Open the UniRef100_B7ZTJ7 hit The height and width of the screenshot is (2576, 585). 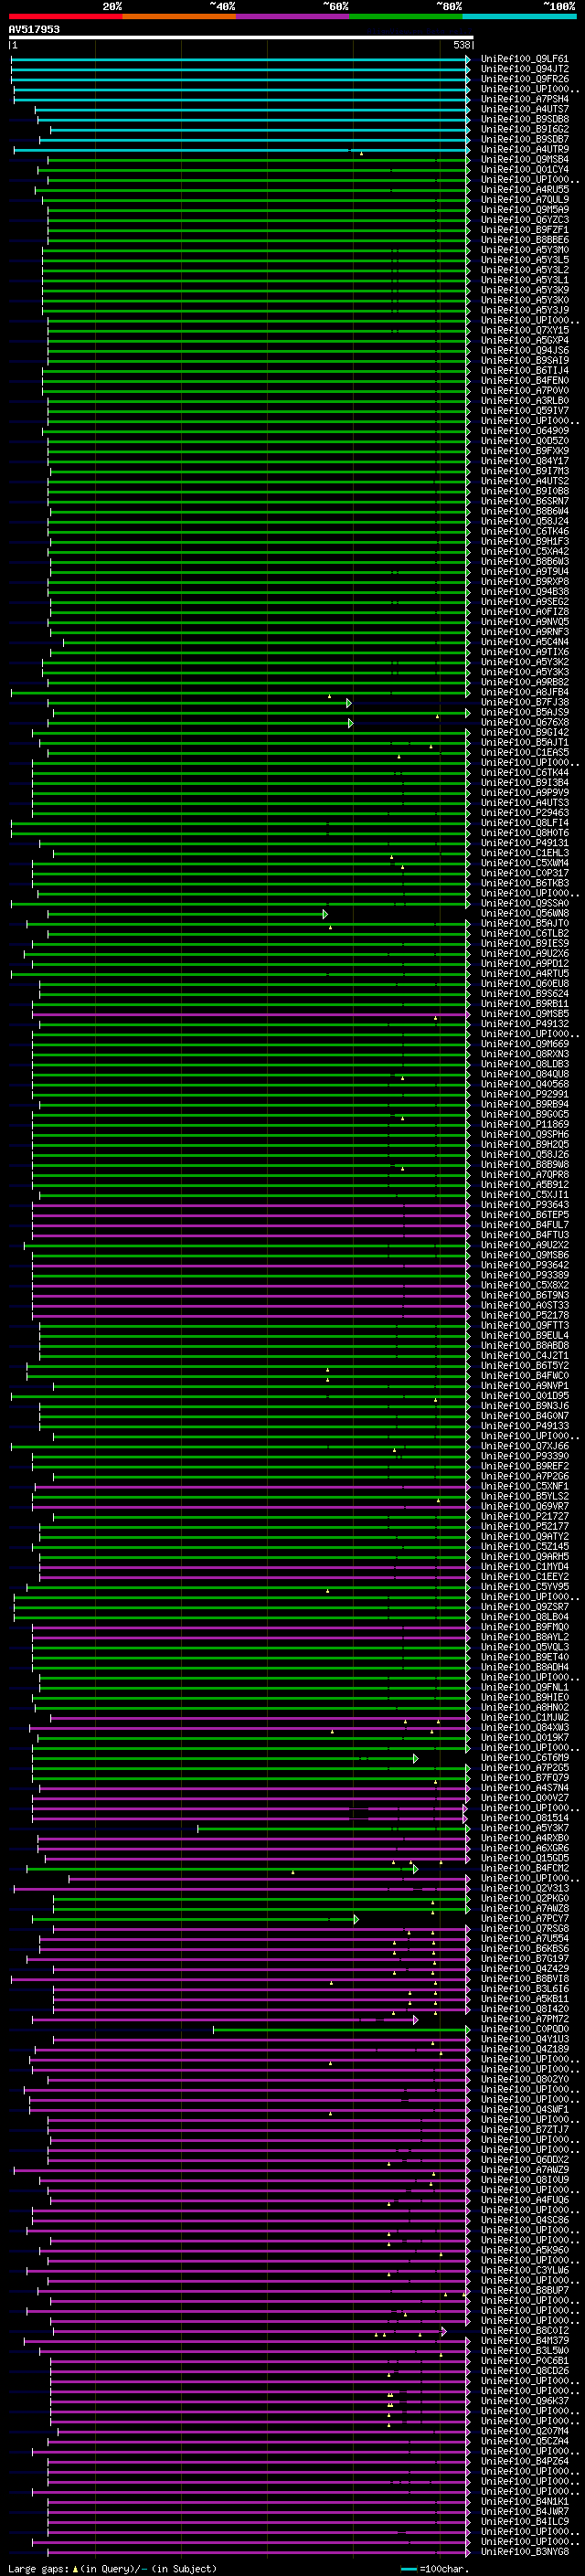click(x=524, y=2129)
